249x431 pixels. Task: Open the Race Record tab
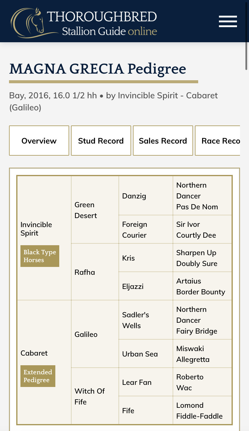(x=220, y=141)
